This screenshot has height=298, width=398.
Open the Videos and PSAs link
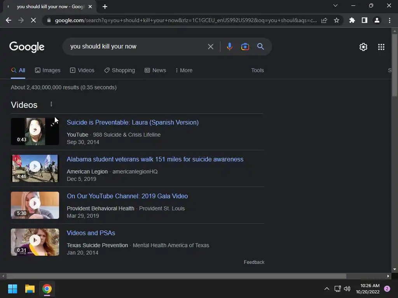click(x=91, y=233)
